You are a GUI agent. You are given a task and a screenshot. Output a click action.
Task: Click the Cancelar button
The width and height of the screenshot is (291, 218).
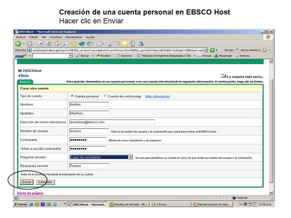coord(45,182)
